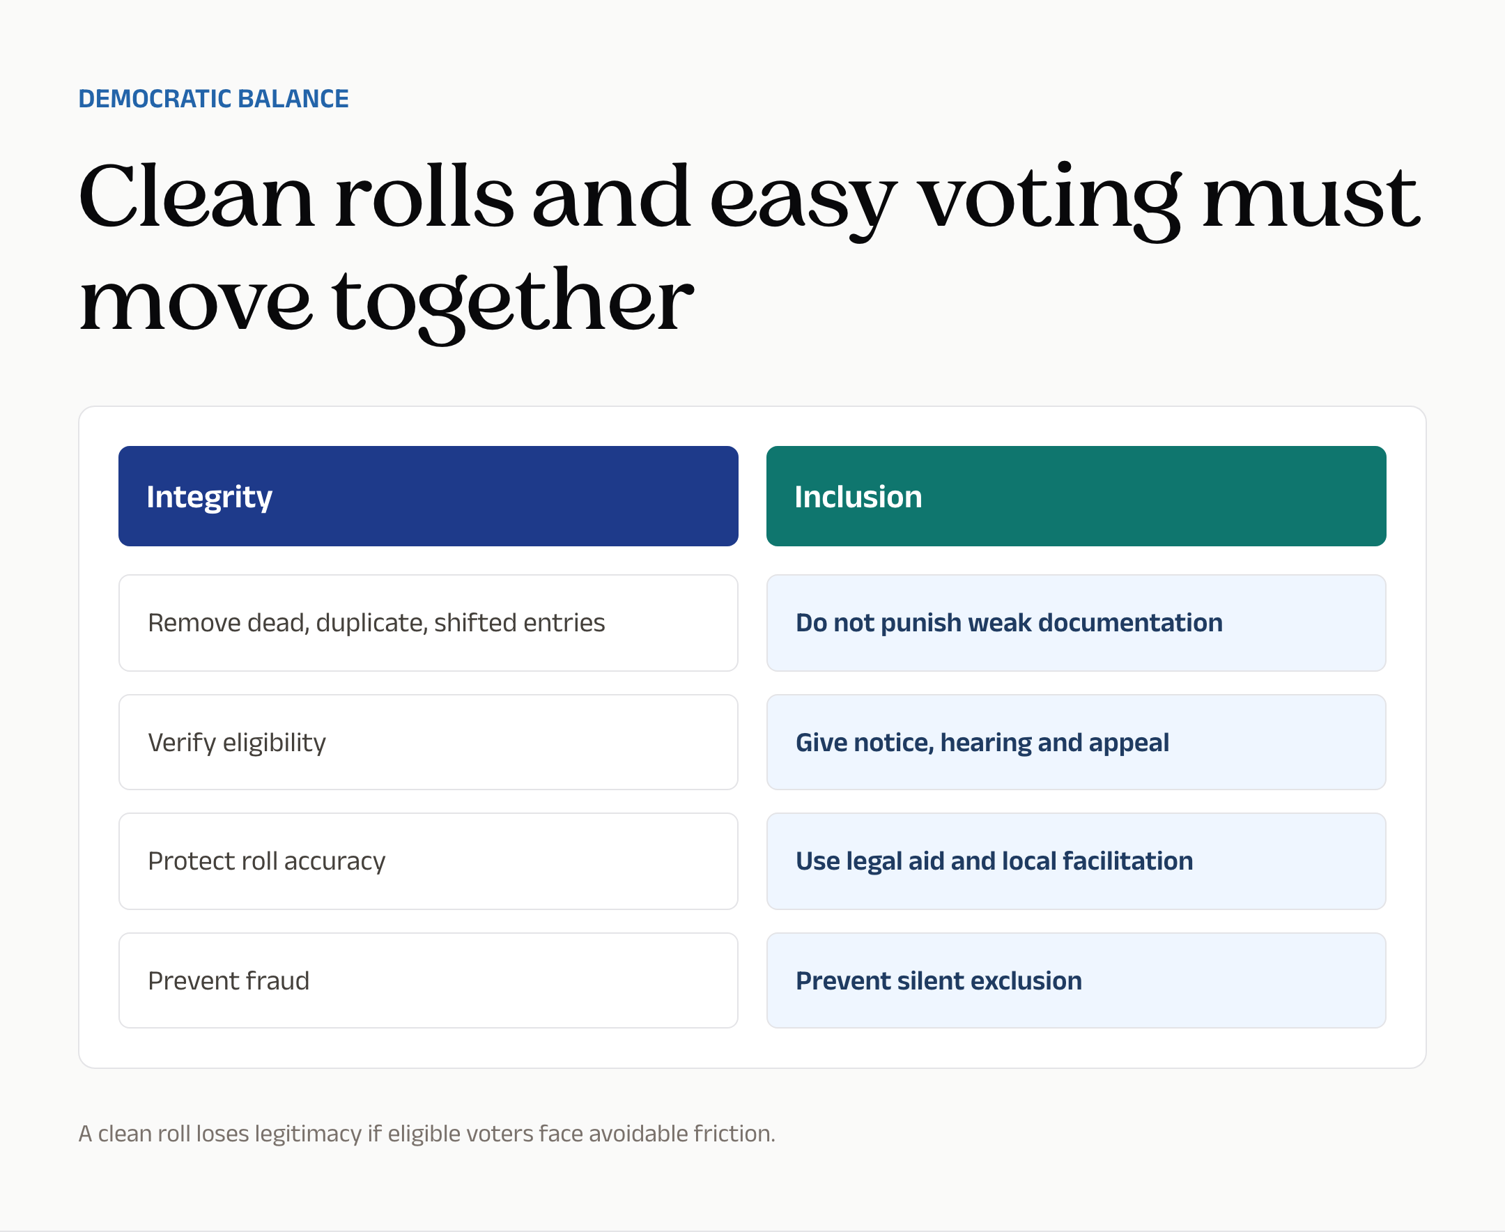Click the Inclusion column header
1505x1232 pixels.
pos(1076,496)
